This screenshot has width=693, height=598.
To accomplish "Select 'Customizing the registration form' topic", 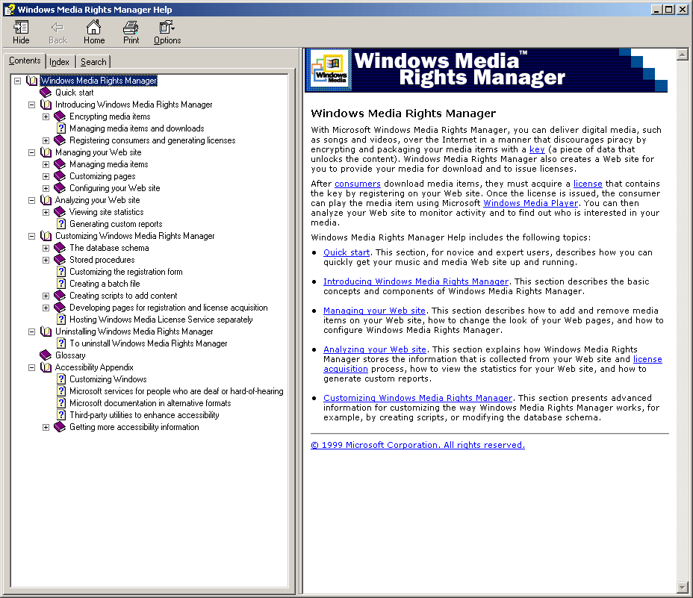I will coord(126,271).
